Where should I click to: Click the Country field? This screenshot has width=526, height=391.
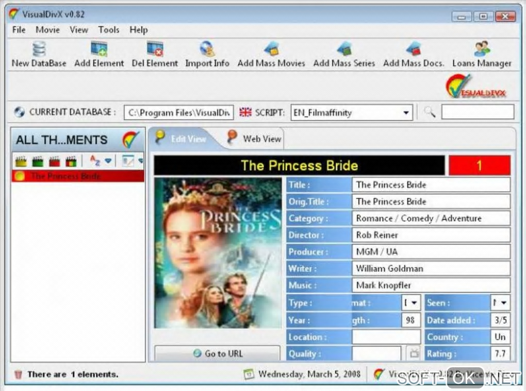tap(500, 337)
